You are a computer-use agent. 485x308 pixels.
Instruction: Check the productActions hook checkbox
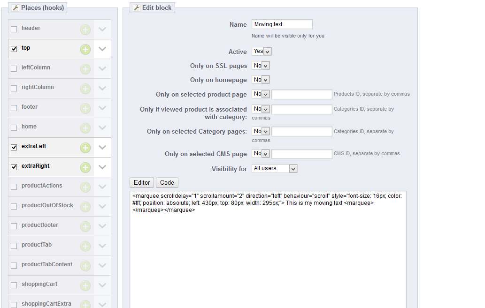click(14, 187)
